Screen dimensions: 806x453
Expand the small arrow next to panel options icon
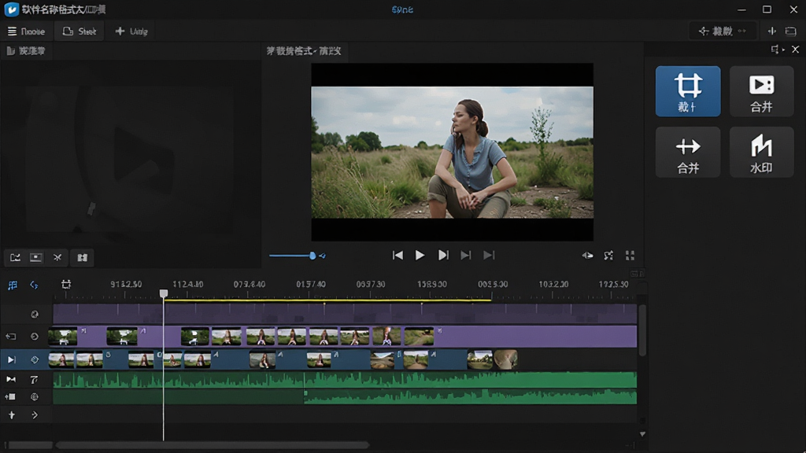(x=783, y=50)
